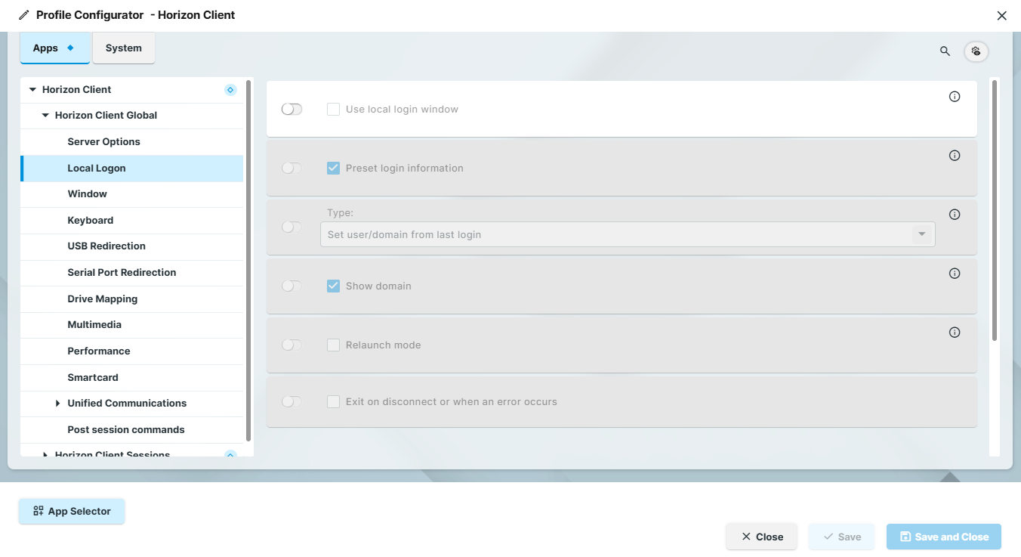Switch to the System tab
Viewport: 1021px width, 557px height.
pyautogui.click(x=123, y=48)
